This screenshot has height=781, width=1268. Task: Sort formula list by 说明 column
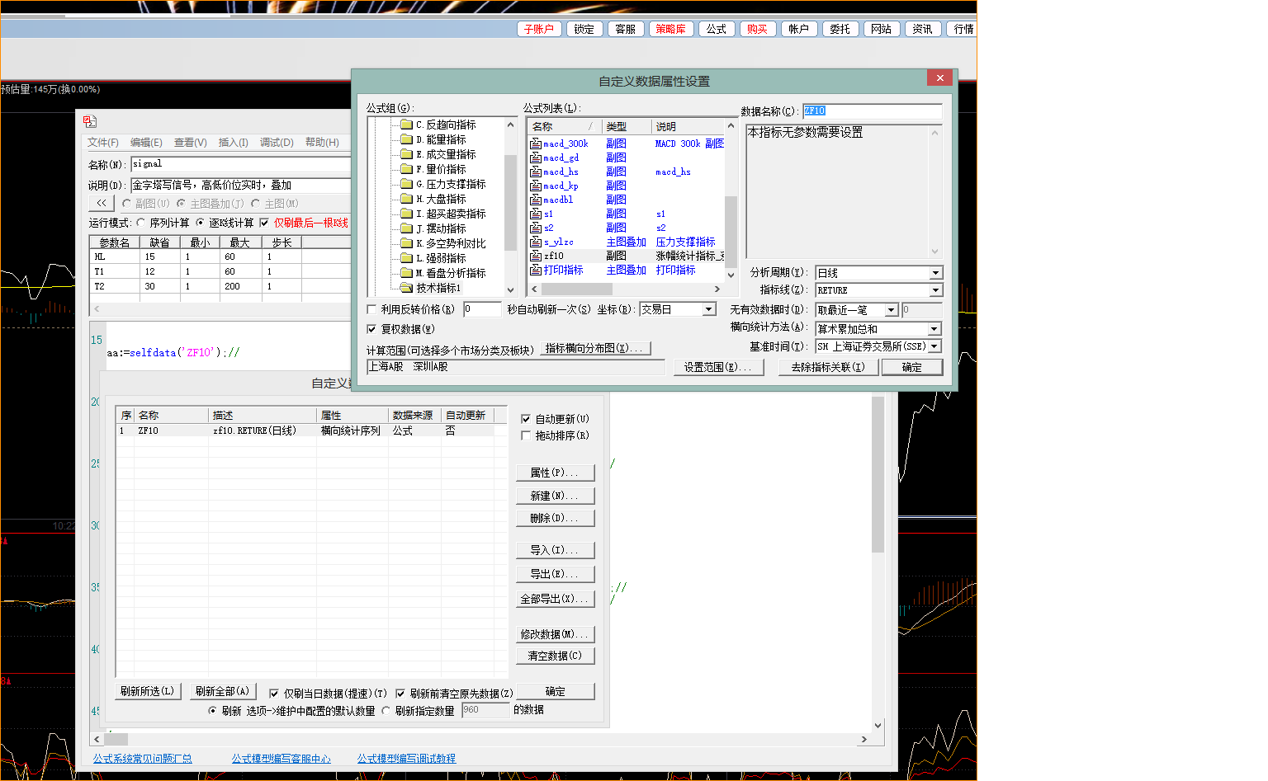[688, 126]
